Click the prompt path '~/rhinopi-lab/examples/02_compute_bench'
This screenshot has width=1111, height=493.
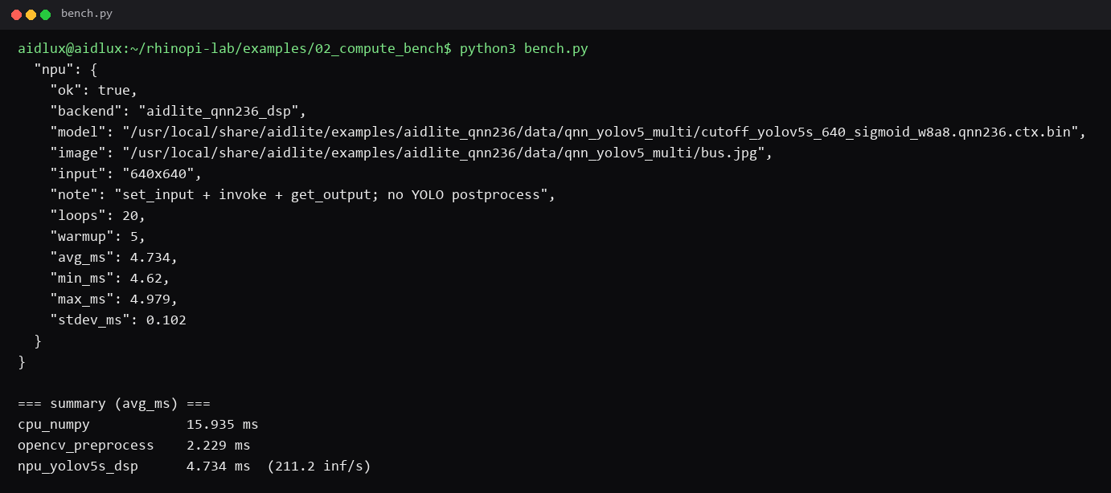287,49
